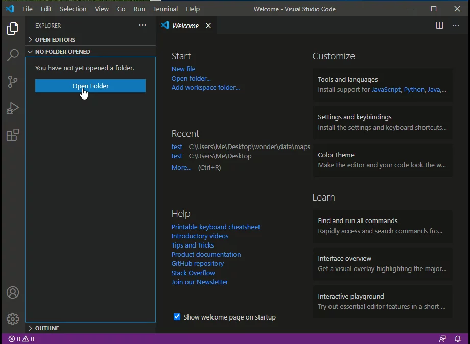The width and height of the screenshot is (470, 344).
Task: Open the Accounts icon in activity bar
Action: [x=13, y=292]
